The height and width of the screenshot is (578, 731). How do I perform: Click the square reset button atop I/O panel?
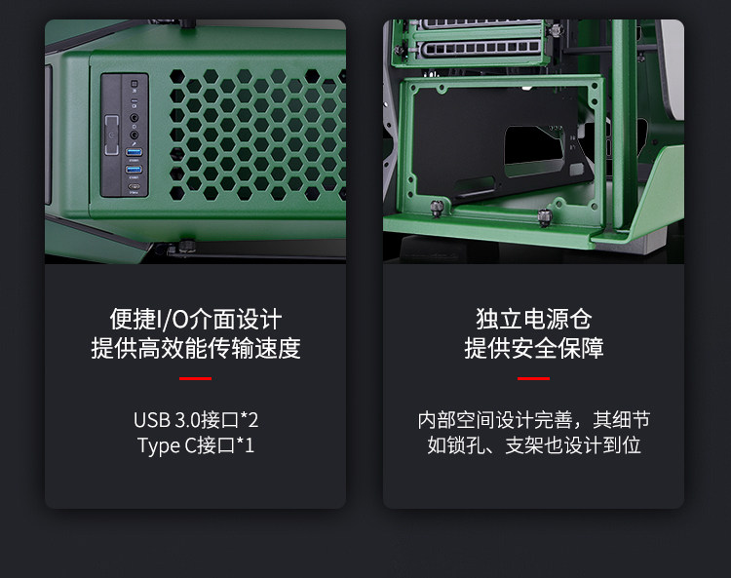click(134, 84)
